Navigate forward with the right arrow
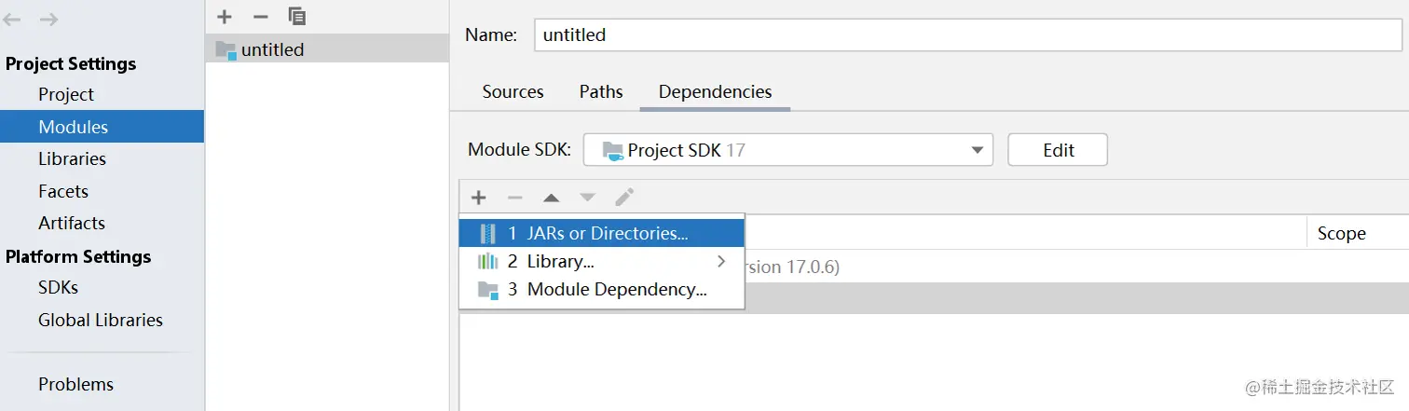This screenshot has height=411, width=1409. point(49,20)
